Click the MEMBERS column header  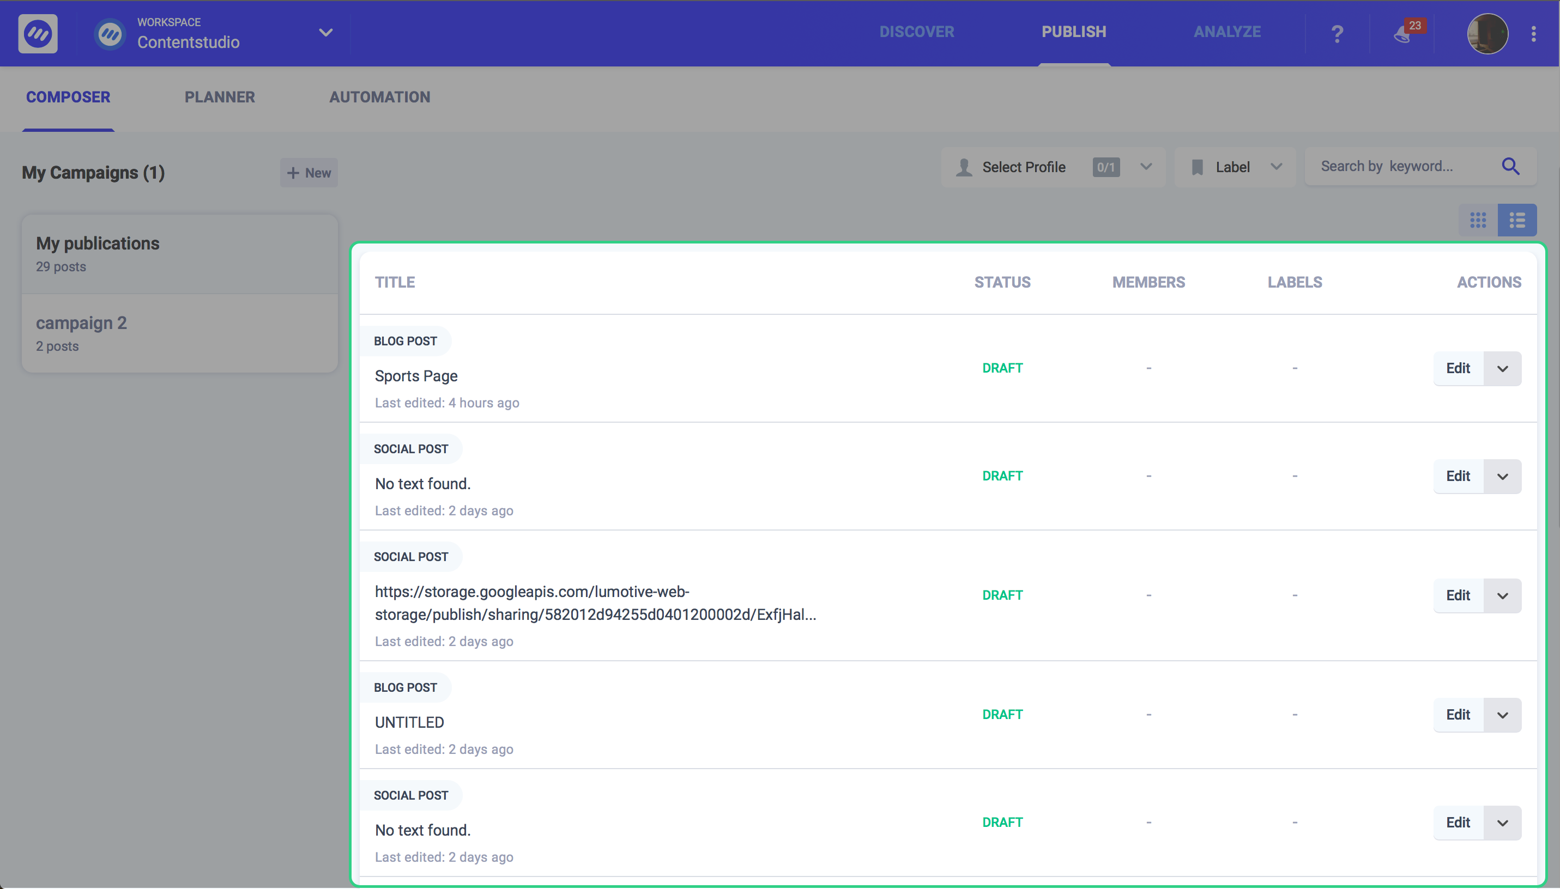(x=1148, y=283)
